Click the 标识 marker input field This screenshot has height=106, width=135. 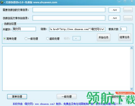click(76, 38)
